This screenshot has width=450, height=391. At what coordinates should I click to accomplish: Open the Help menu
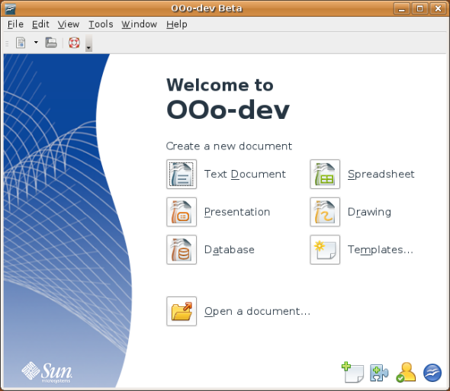[177, 24]
